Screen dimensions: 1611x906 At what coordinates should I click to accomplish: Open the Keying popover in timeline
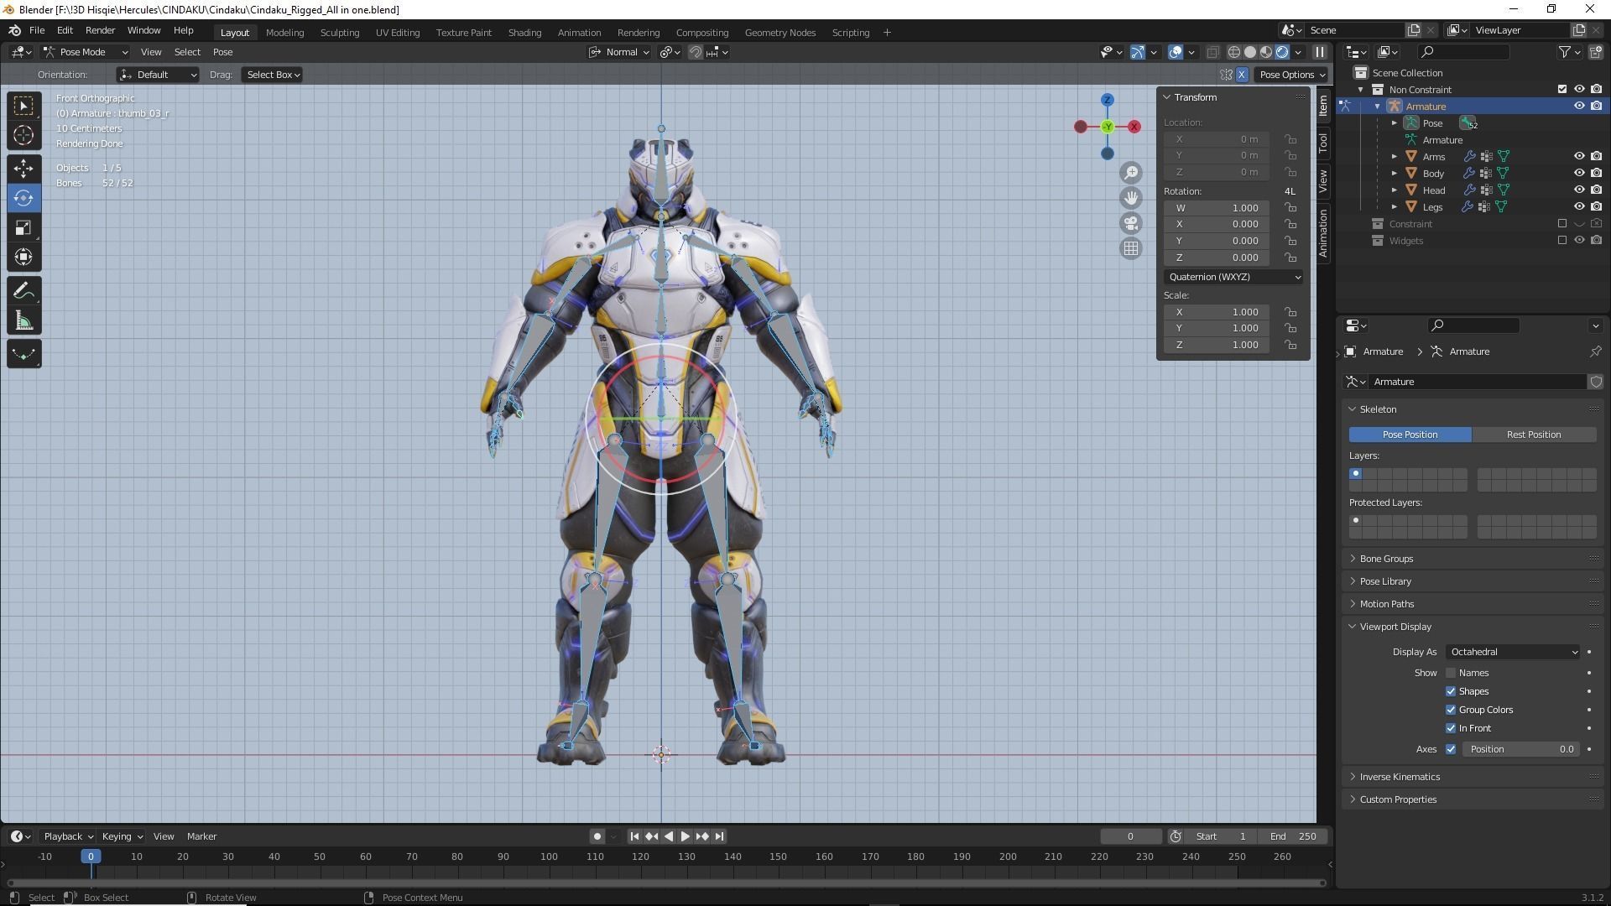coord(122,836)
